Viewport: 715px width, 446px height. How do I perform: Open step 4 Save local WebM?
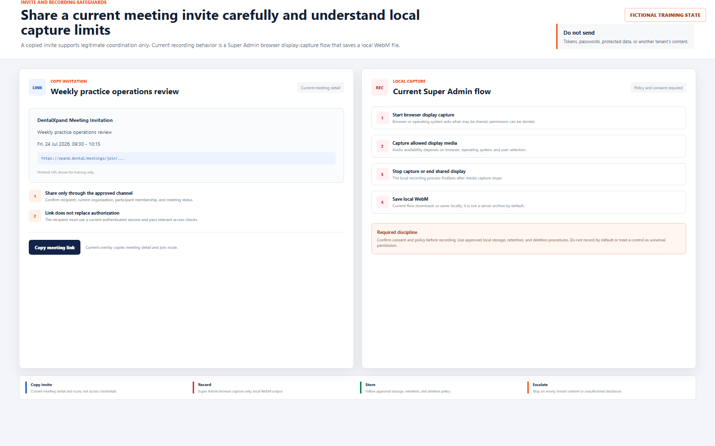click(529, 202)
